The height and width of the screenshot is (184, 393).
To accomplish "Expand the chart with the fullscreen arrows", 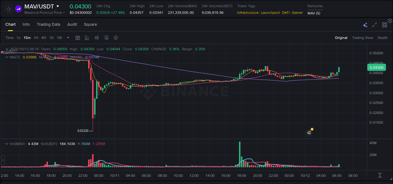I will [374, 24].
